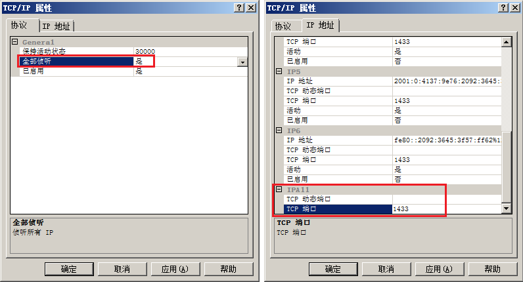Collapse the IPAll section
The width and height of the screenshot is (523, 282).
[x=279, y=189]
